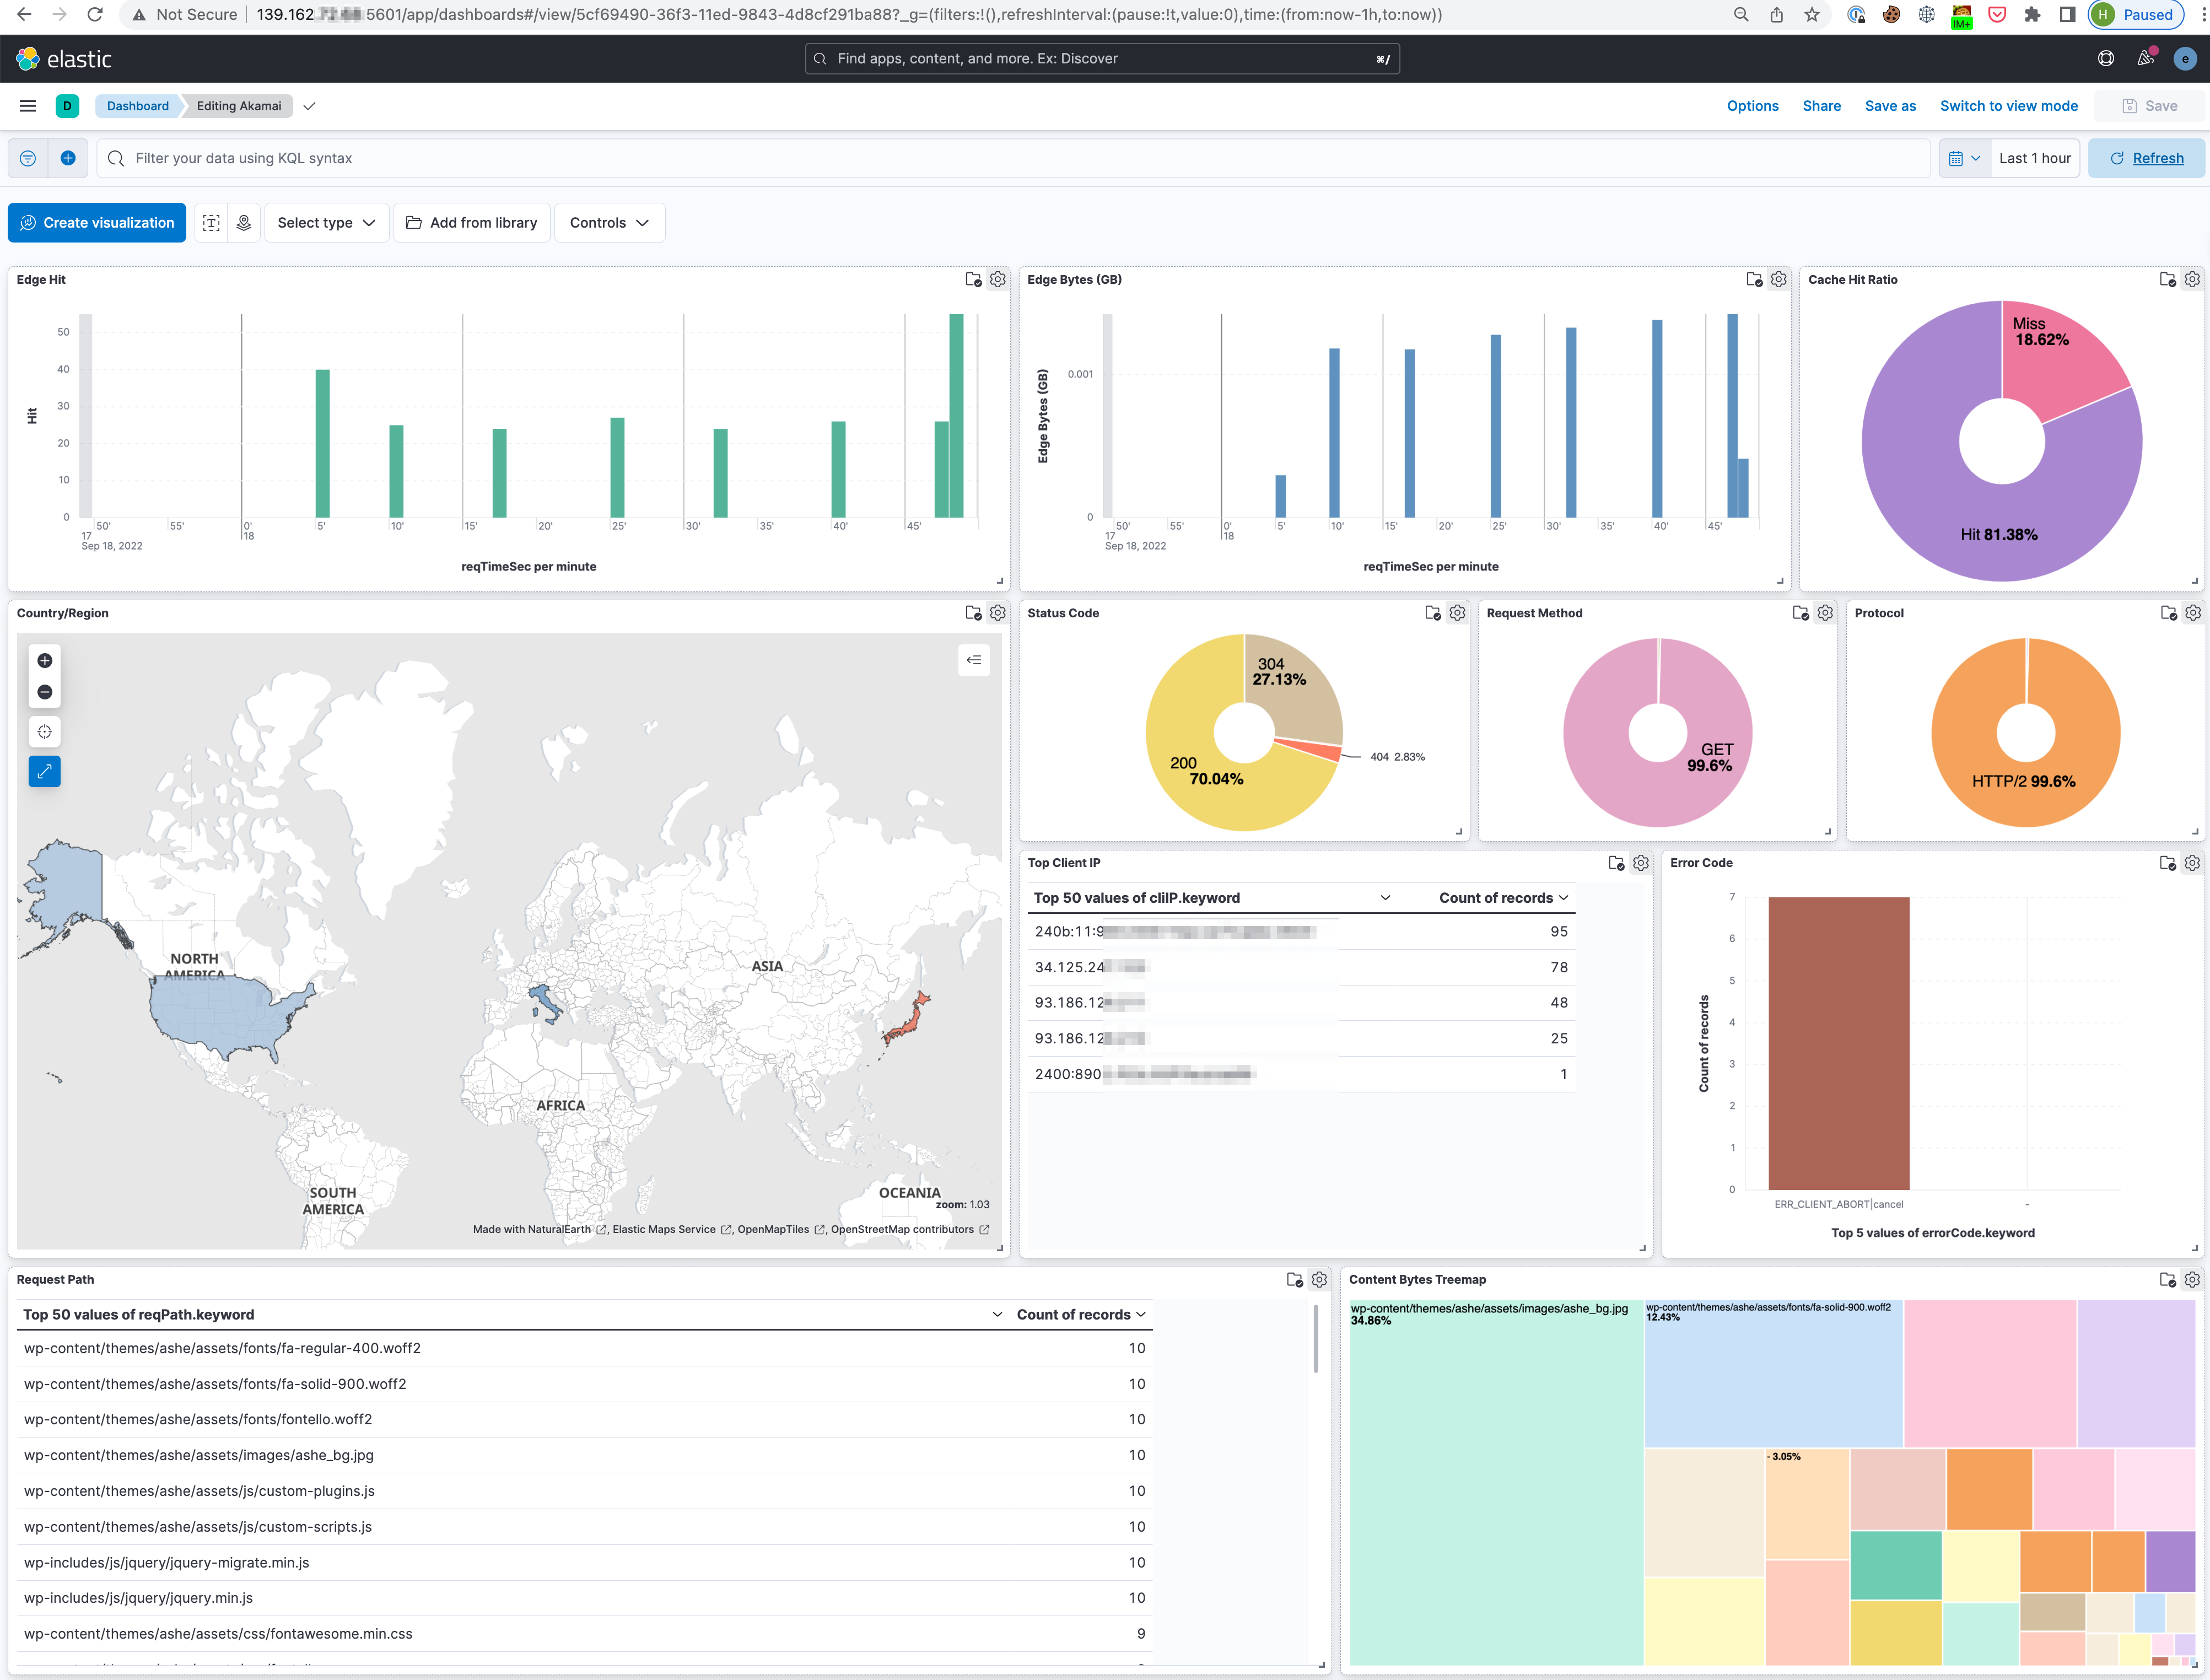Toggle the main navigation hamburger menu
Viewport: 2210px width, 1680px height.
(28, 106)
